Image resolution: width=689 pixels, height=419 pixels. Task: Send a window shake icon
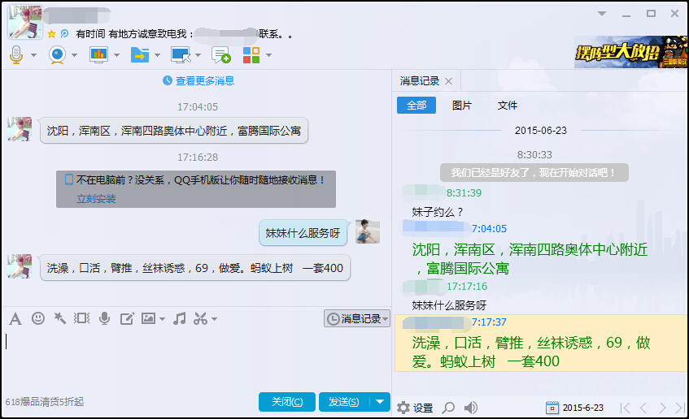pos(81,318)
